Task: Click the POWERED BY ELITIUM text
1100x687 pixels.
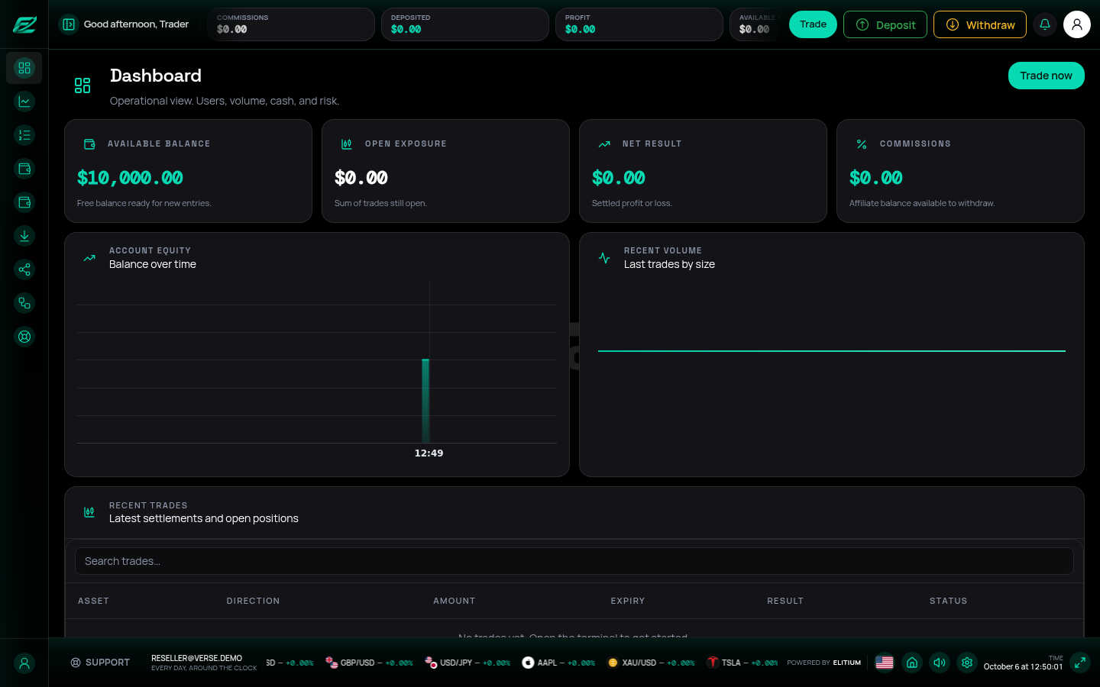Action: point(824,663)
